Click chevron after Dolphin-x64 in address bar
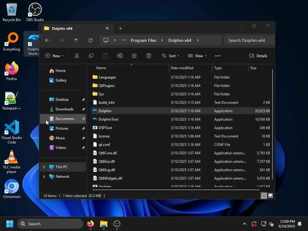Screen dimensions: 308x231 click(x=198, y=40)
